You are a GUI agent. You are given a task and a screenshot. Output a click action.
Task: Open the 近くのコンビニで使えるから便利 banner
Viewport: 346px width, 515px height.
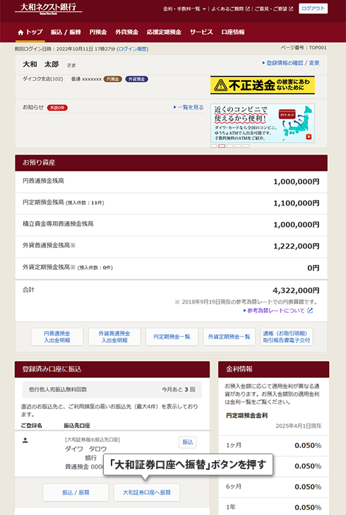(x=263, y=123)
